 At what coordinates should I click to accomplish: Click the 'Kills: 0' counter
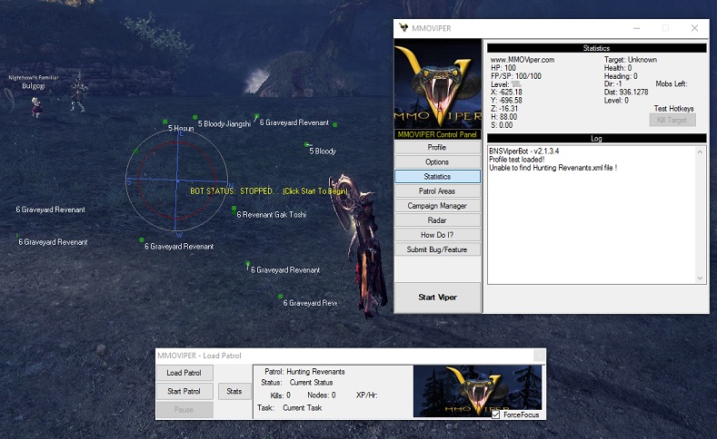pyautogui.click(x=280, y=395)
